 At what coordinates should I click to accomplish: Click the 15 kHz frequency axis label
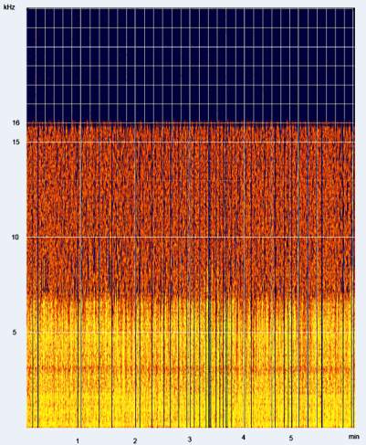(x=16, y=142)
